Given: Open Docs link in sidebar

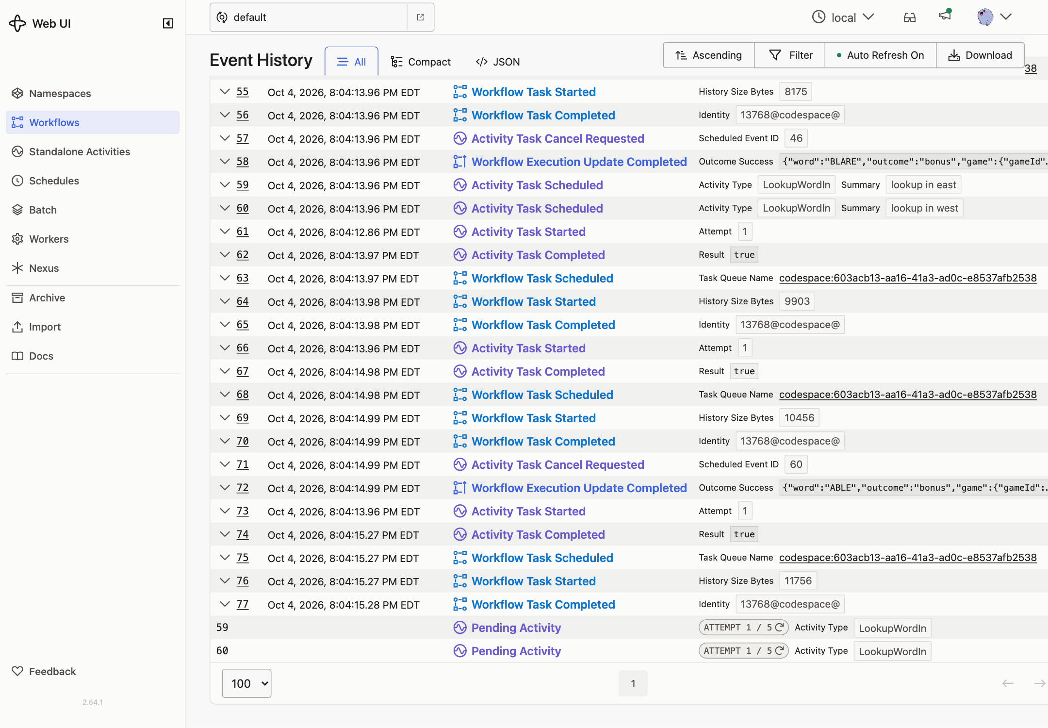Looking at the screenshot, I should click(93, 356).
